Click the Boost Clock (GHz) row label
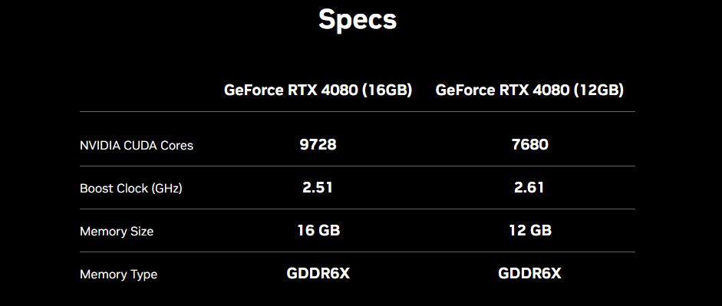Image resolution: width=722 pixels, height=306 pixels. 130,188
